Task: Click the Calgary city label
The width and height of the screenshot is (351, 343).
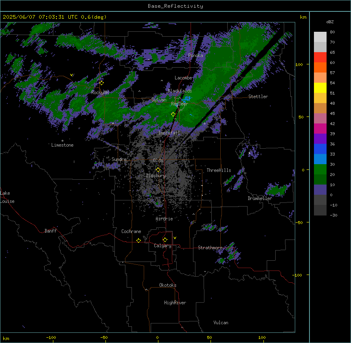Action: click(x=162, y=246)
